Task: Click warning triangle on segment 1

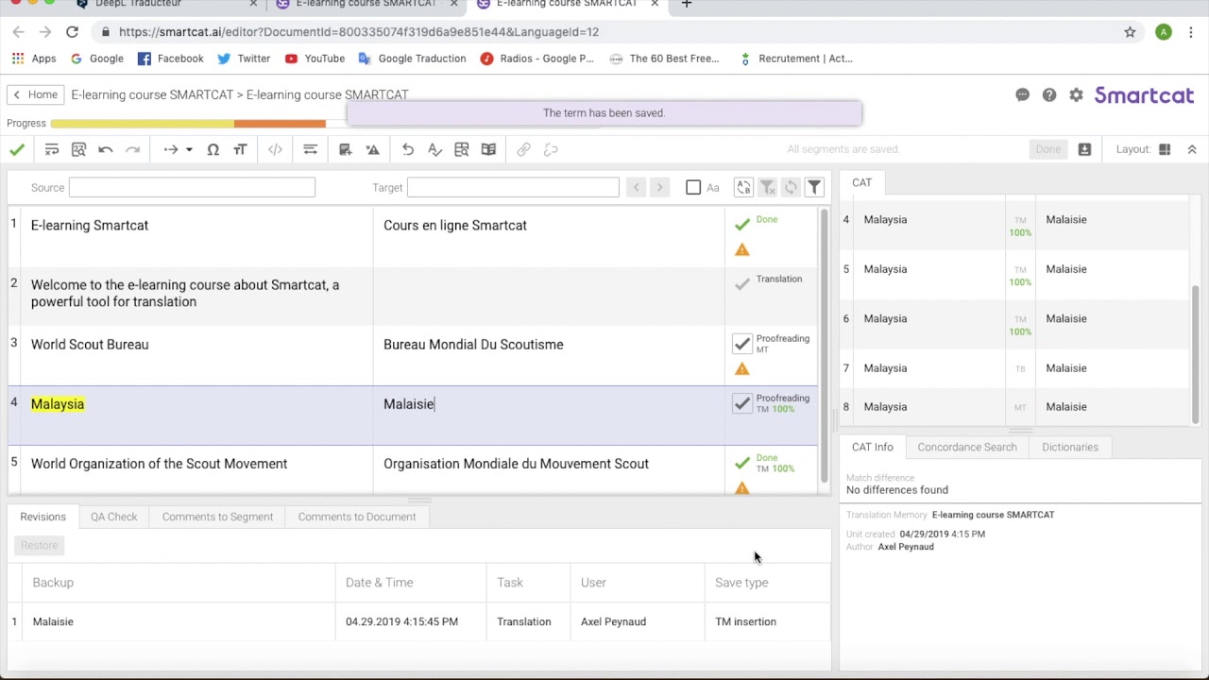Action: coord(742,250)
